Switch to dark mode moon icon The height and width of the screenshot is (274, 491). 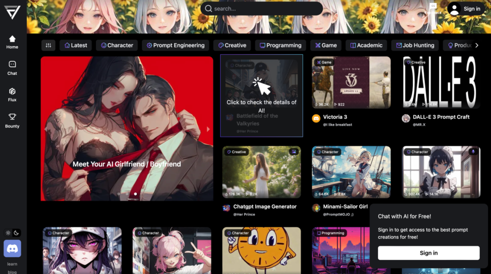tap(16, 233)
